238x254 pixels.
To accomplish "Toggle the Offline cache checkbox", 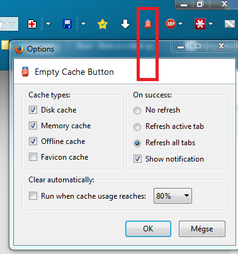I will 33,141.
